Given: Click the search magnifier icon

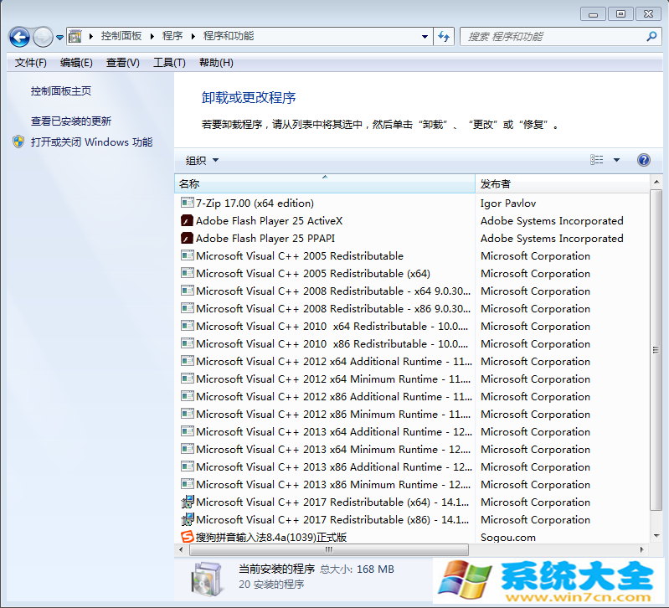Looking at the screenshot, I should pos(651,37).
